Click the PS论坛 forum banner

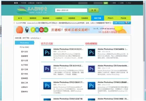72,30
